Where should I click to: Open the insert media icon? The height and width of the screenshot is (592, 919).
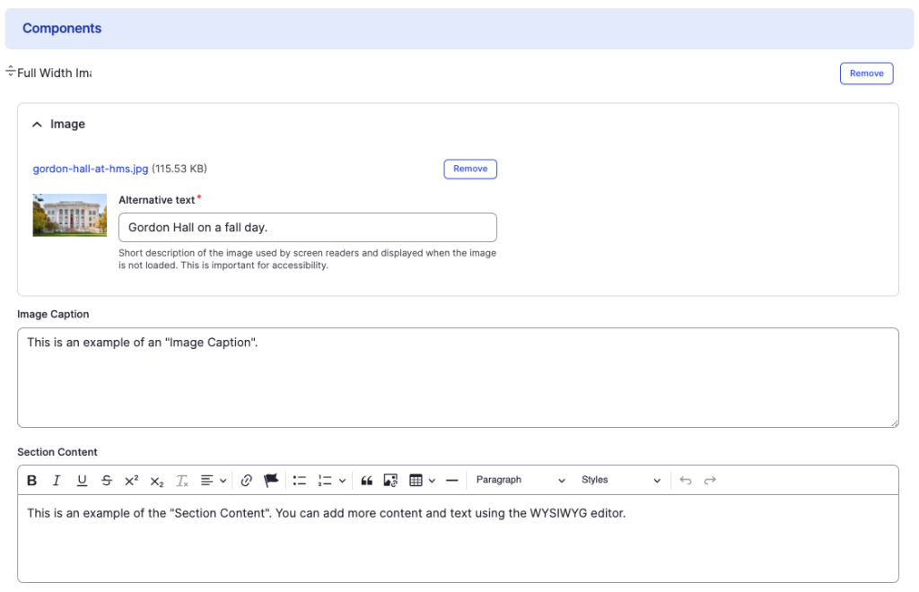390,481
